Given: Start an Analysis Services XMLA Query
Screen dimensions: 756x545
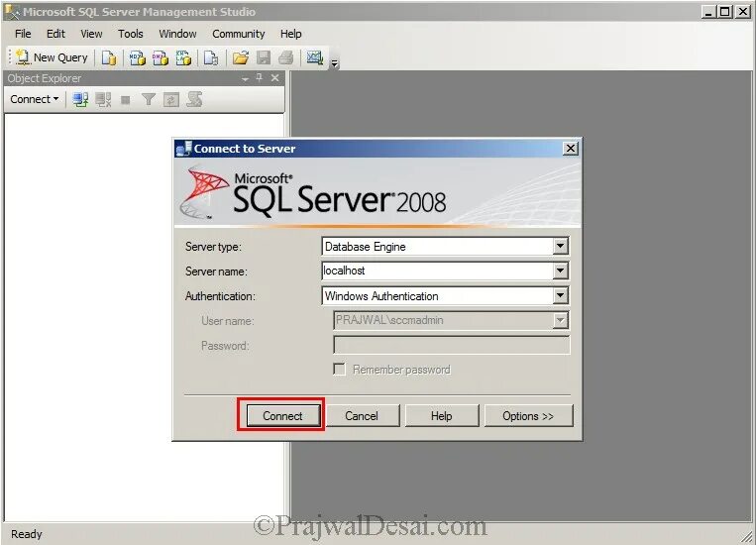Looking at the screenshot, I should [183, 57].
